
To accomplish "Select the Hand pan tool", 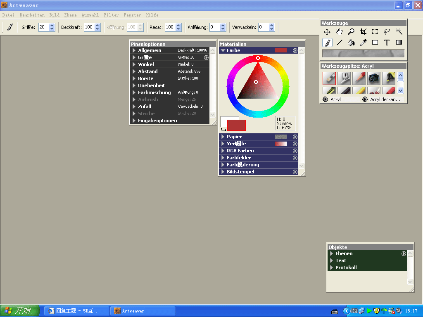I will 339,32.
